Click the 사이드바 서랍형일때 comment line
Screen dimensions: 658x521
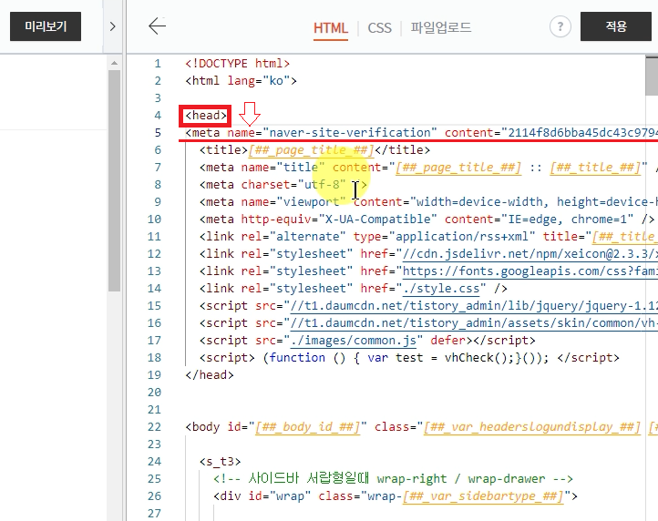click(x=393, y=478)
